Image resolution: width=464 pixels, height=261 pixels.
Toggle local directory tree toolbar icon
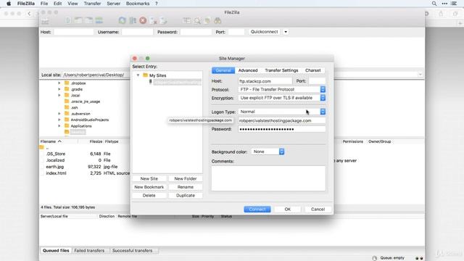point(78,20)
